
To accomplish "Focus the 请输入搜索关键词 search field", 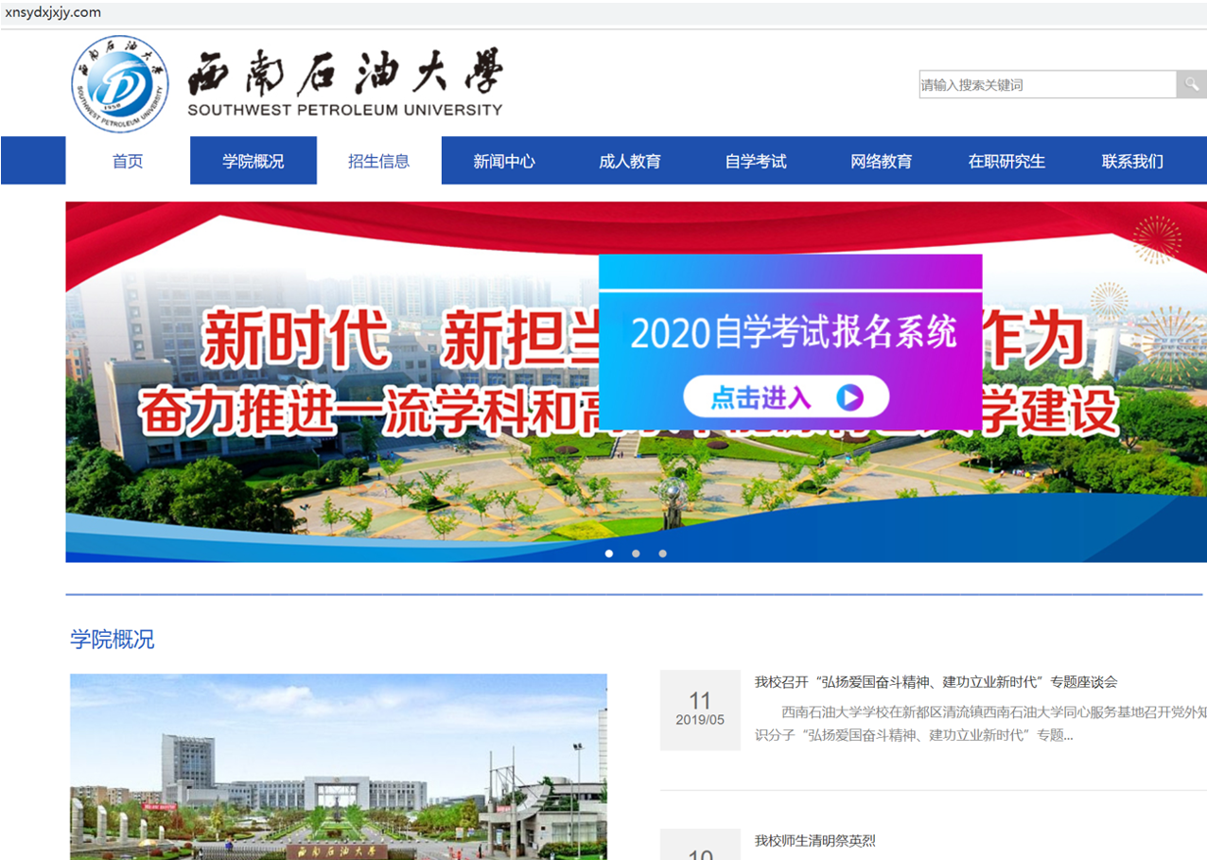I will (x=1048, y=84).
